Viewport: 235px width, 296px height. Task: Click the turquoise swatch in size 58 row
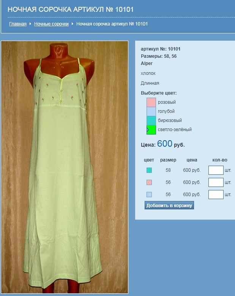[x=149, y=170]
